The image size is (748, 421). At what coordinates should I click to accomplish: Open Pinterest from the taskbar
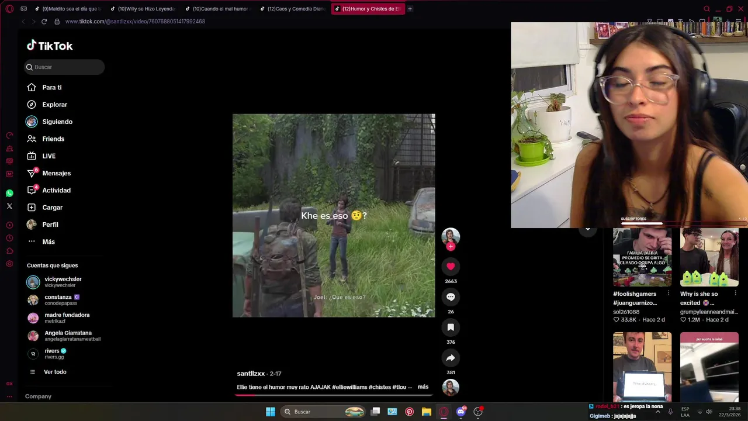[409, 412]
